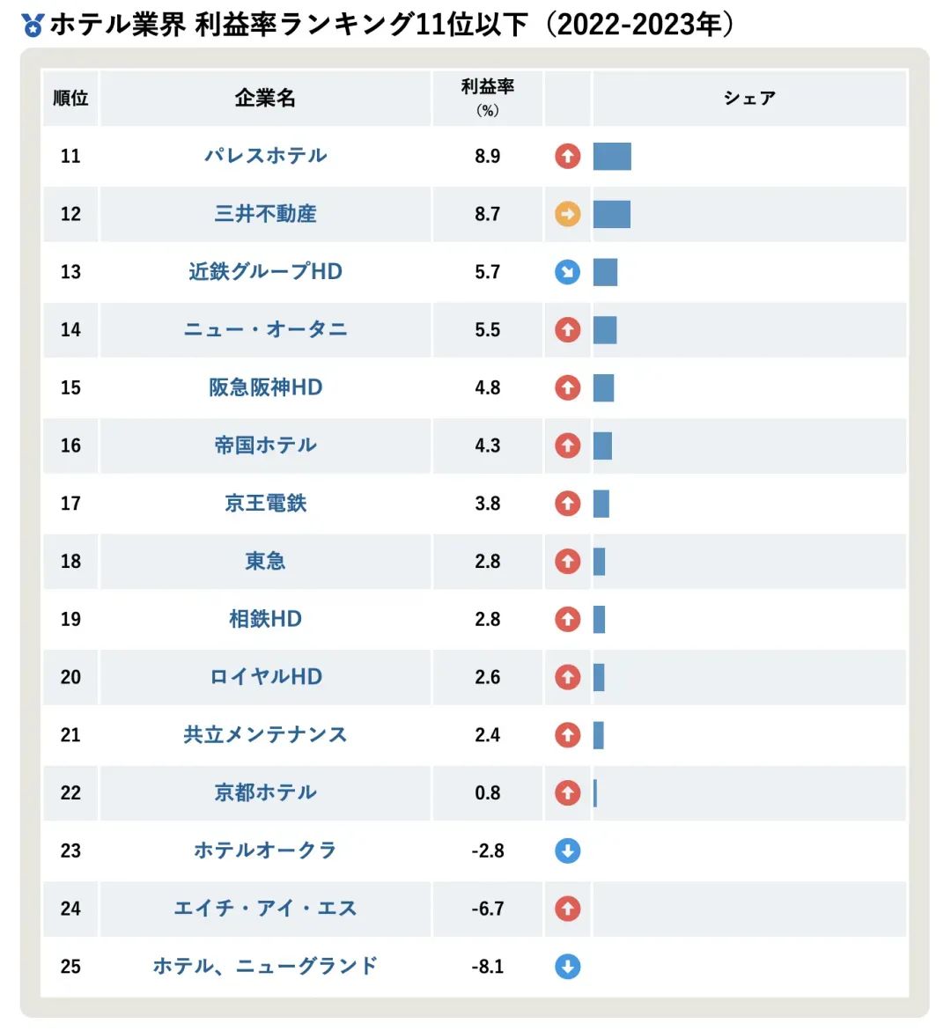Click the red up arrow beside エイチ・アイ・エス
Viewport: 951px width, 1031px height.
(568, 908)
